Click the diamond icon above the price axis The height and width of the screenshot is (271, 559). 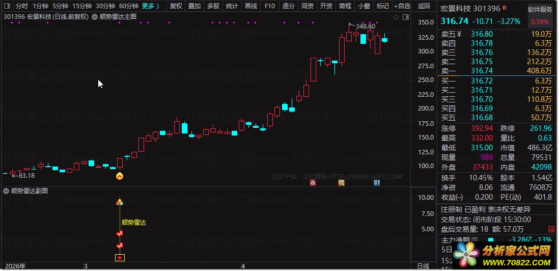(396, 17)
